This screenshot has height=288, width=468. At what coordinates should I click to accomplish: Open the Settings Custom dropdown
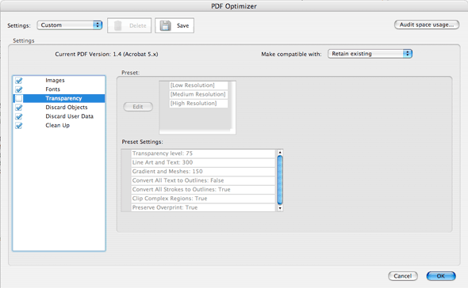(70, 25)
